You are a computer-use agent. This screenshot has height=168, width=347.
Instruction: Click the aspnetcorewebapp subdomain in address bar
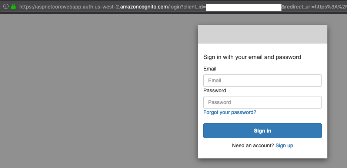click(x=55, y=7)
